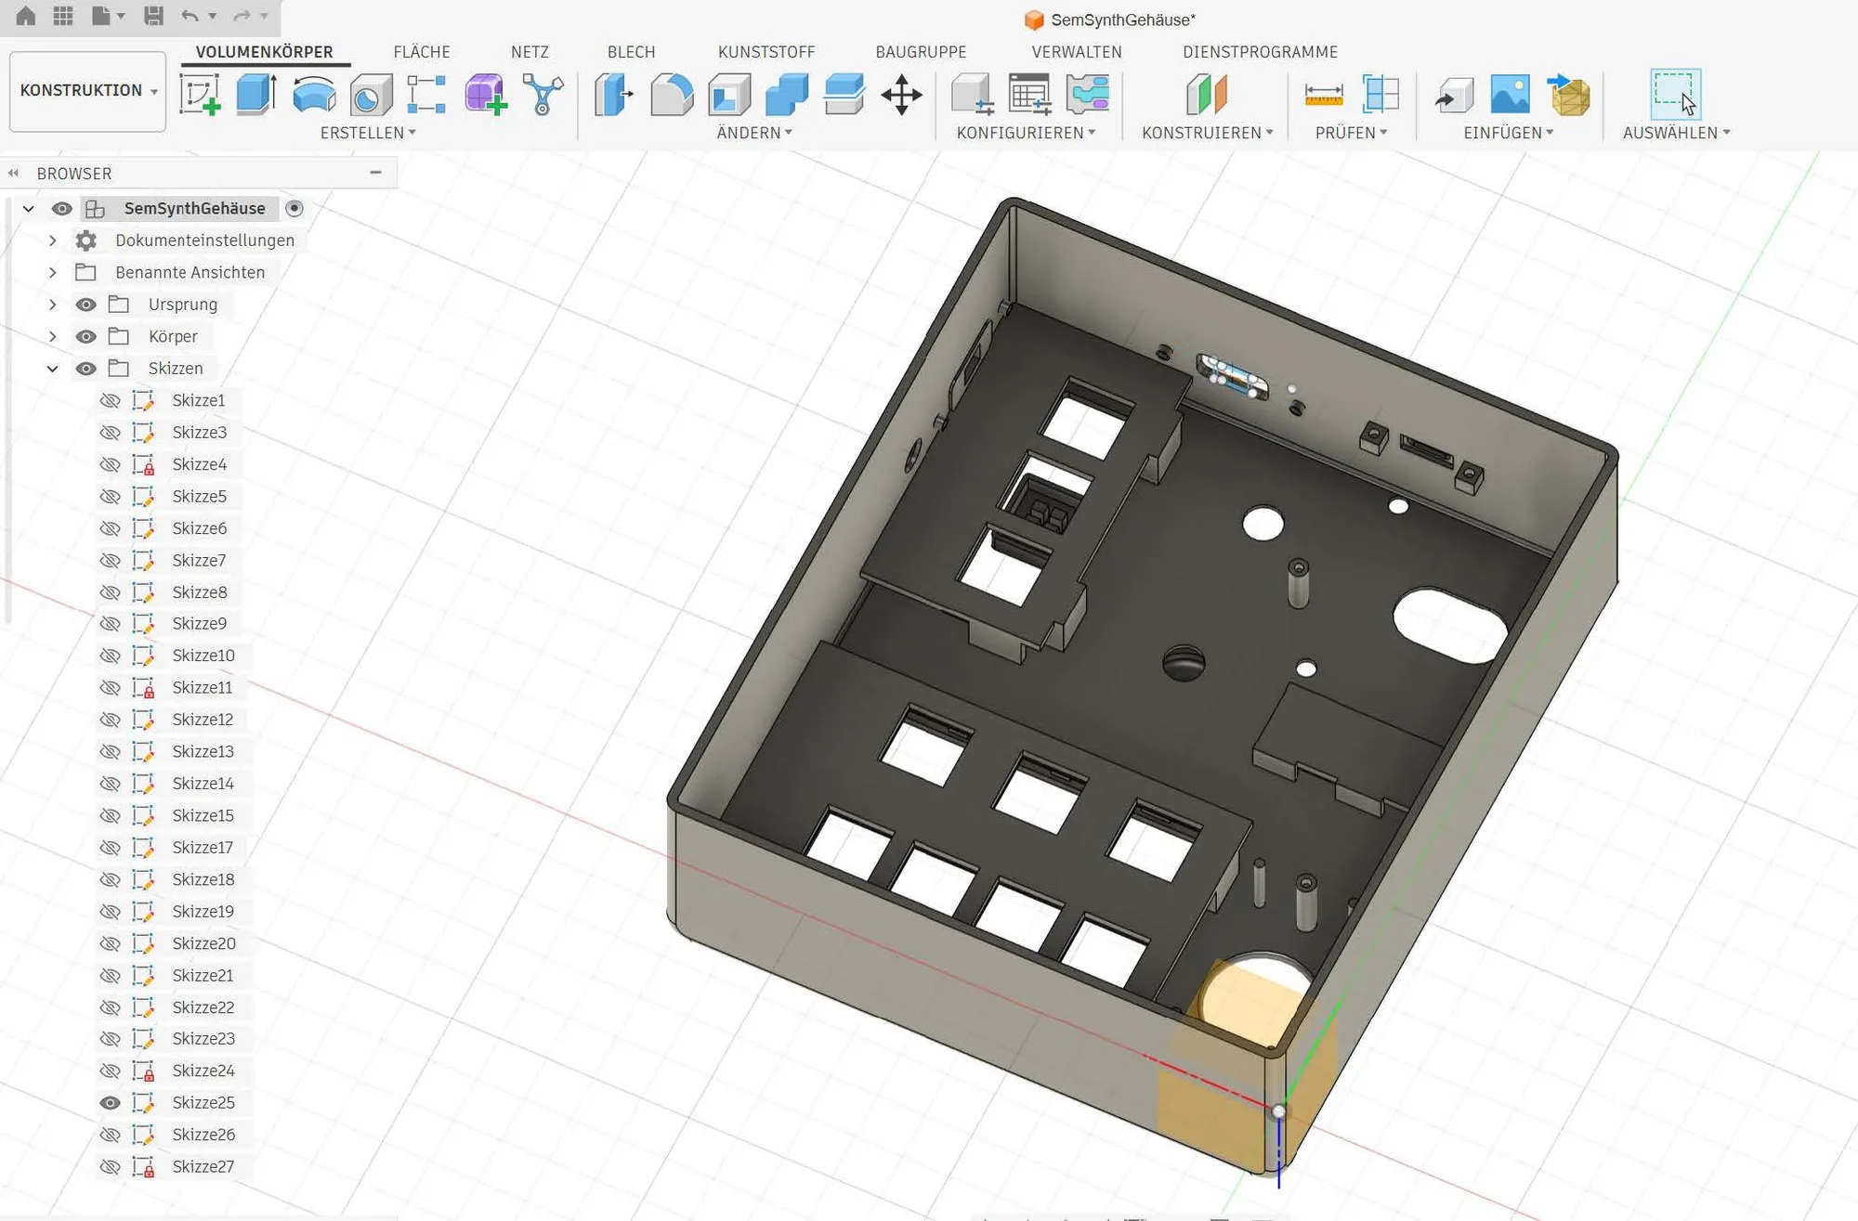The height and width of the screenshot is (1221, 1858).
Task: Minimize the BROWSER panel with dash
Action: 375,173
